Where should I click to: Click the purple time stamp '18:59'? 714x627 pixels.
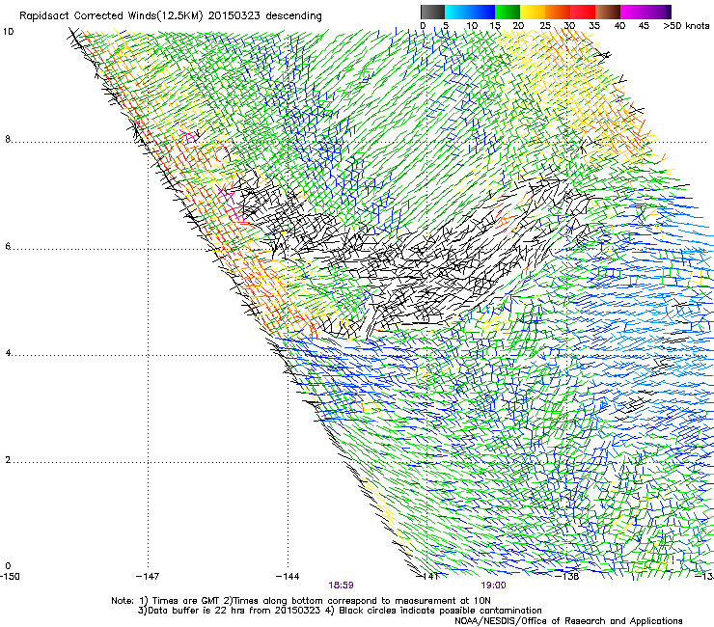pyautogui.click(x=341, y=586)
